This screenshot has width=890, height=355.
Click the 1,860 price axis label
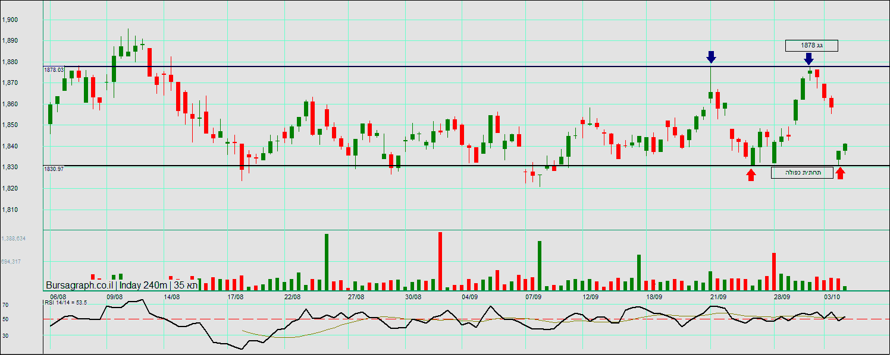pyautogui.click(x=11, y=104)
